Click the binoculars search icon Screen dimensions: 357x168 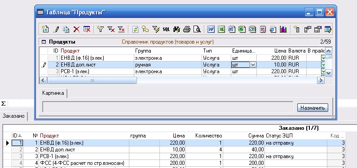pos(176,29)
